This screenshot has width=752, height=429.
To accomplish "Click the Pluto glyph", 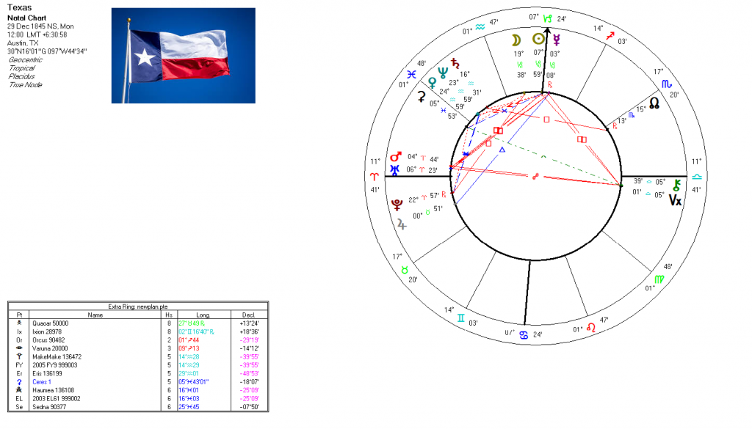I will click(x=398, y=202).
